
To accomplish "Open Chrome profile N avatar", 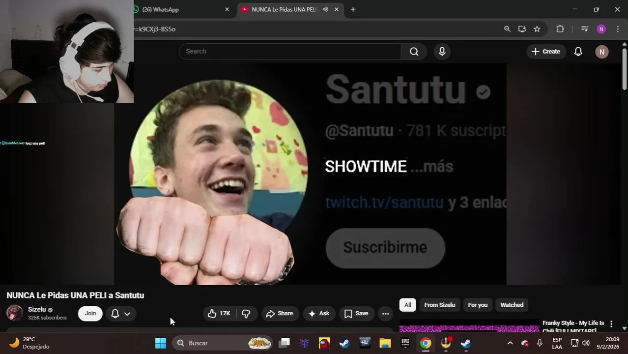I will tap(601, 29).
